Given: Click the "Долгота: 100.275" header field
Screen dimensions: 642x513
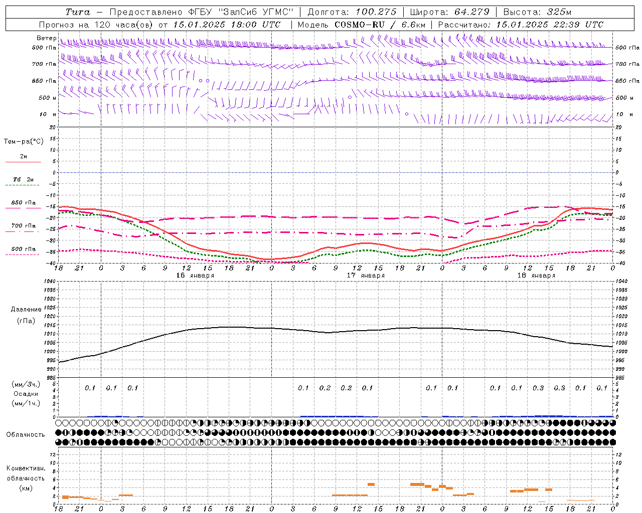Looking at the screenshot, I should (352, 12).
